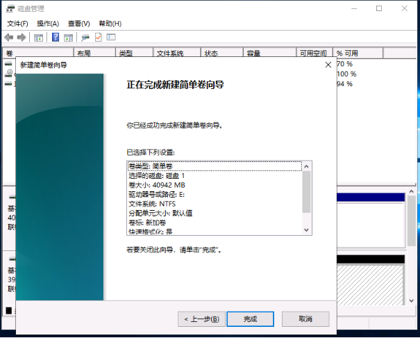Click the Disk Management title bar icon
Screen dimensions: 420x338
coord(10,8)
